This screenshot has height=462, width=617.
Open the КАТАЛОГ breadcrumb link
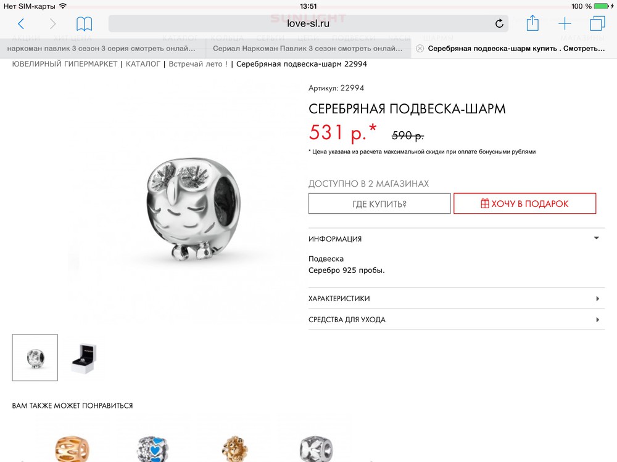click(x=143, y=64)
